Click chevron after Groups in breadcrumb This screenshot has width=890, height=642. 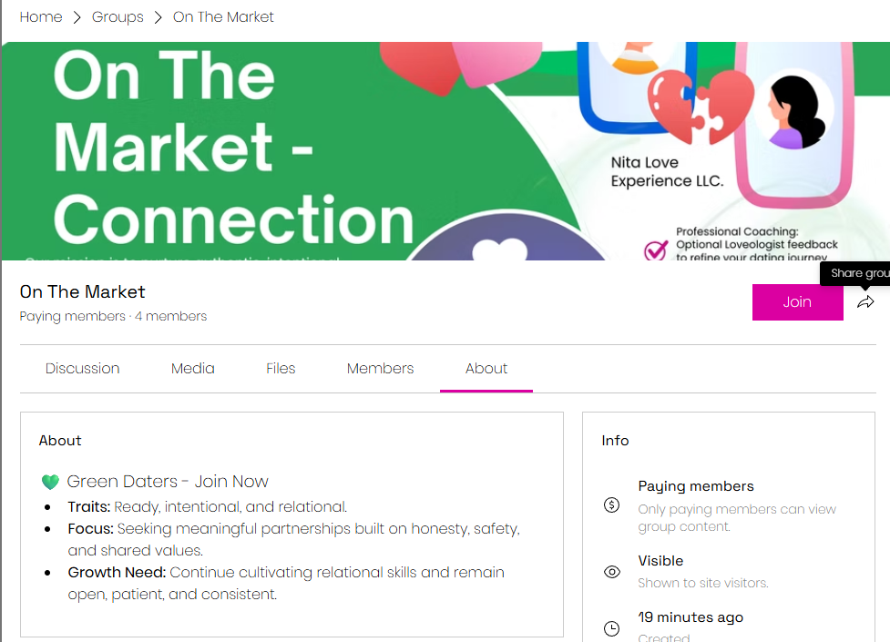(x=159, y=17)
